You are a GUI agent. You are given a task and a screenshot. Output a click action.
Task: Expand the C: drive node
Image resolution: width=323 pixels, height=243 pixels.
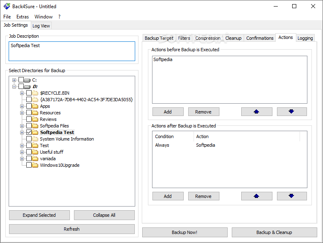(14, 80)
